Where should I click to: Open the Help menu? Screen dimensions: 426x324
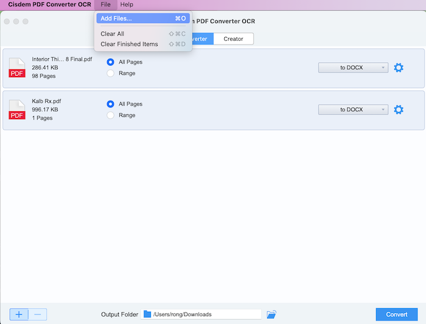[127, 5]
